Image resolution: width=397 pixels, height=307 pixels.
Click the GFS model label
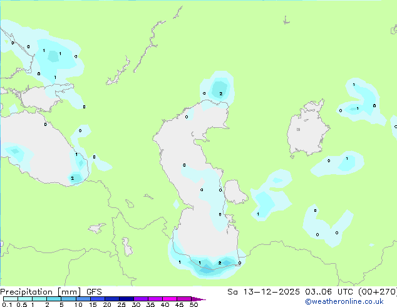(94, 292)
